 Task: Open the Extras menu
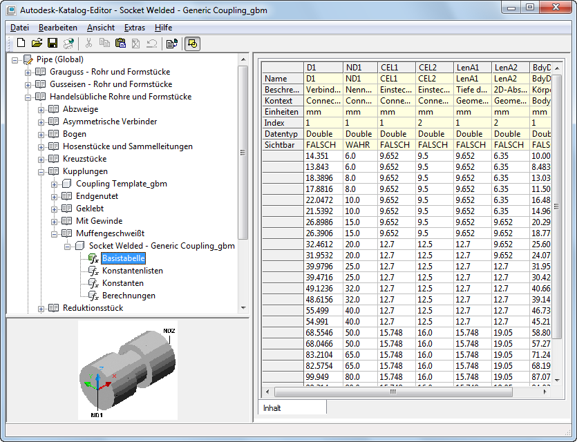pyautogui.click(x=135, y=28)
